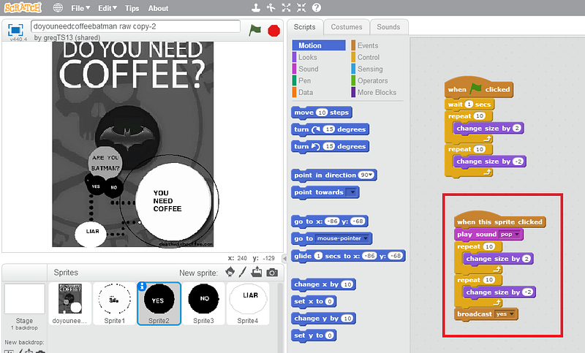Image resolution: width=585 pixels, height=353 pixels.
Task: Create new sprite from camera
Action: (x=272, y=273)
